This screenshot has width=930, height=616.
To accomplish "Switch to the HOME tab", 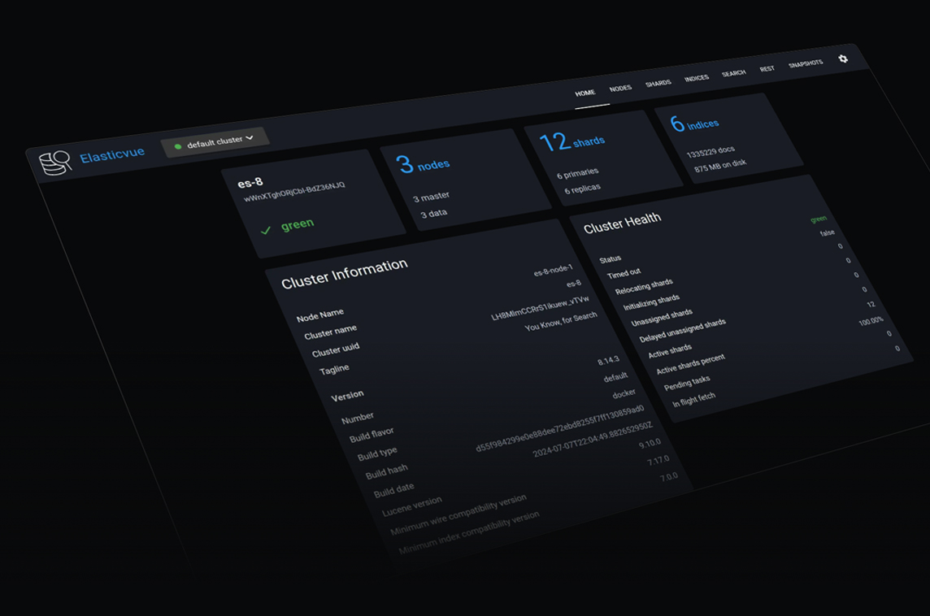I will click(x=585, y=93).
